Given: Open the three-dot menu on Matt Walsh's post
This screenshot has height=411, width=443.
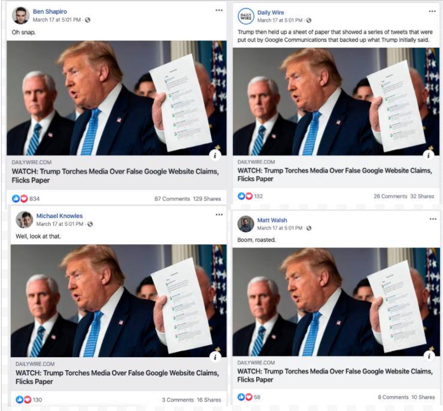Looking at the screenshot, I should tap(433, 219).
